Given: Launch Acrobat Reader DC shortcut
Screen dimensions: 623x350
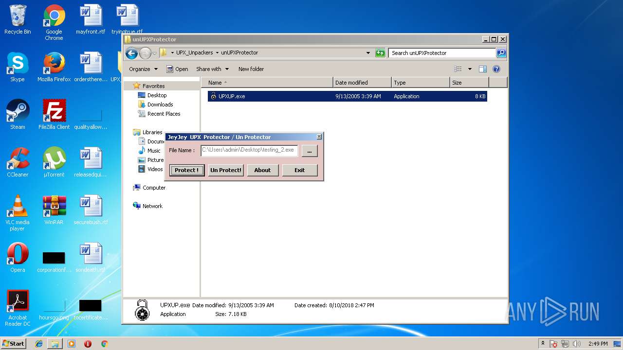Looking at the screenshot, I should click(18, 308).
